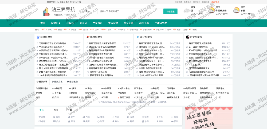Click the 明天 partly cloudy weather icon
Viewport: 267px width, 129px height.
(212, 11)
